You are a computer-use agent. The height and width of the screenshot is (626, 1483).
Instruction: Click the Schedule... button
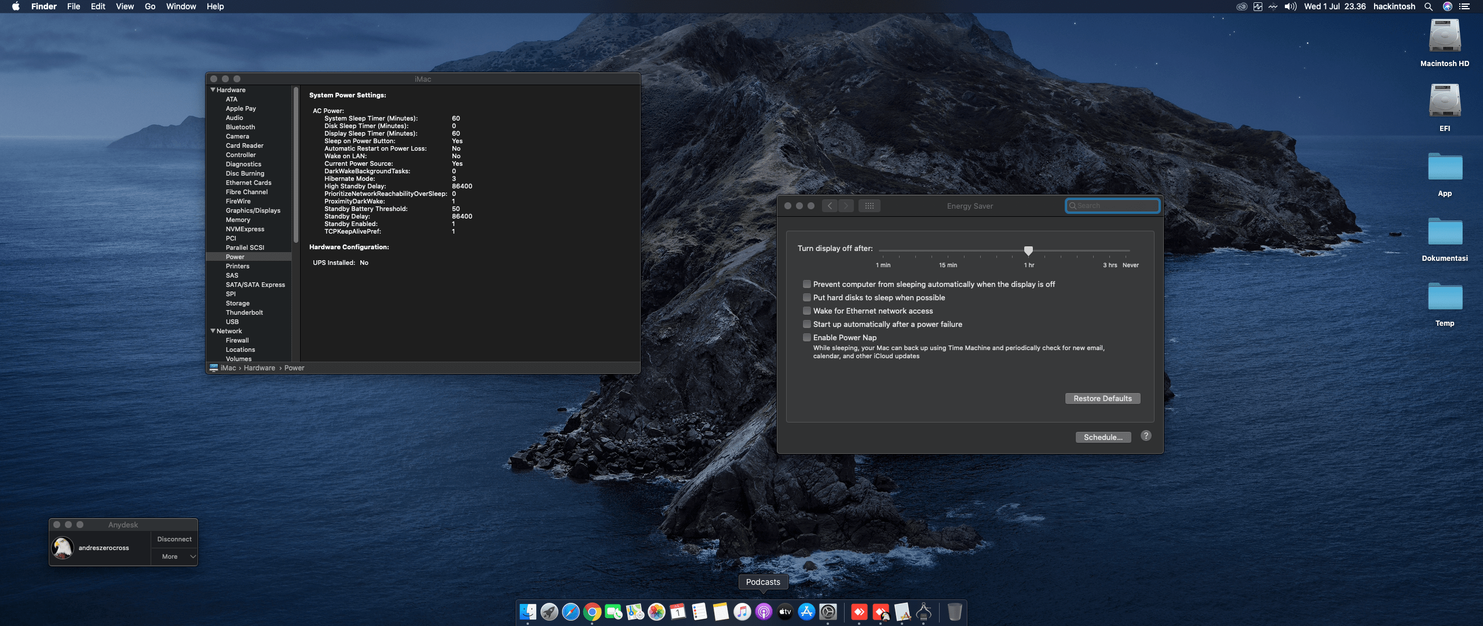(x=1102, y=437)
